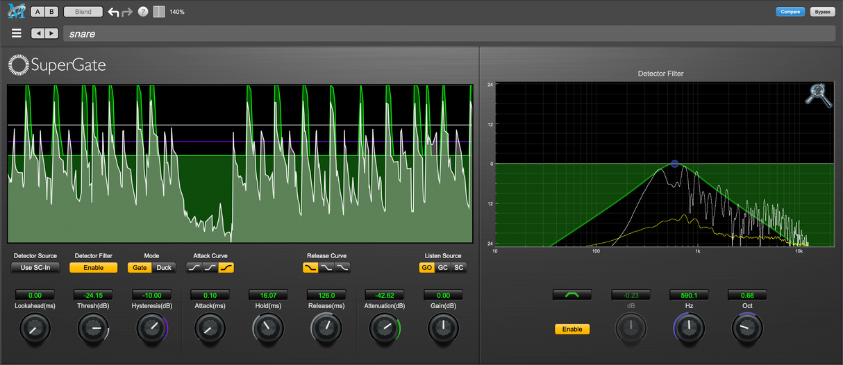This screenshot has height=365, width=843.
Task: Click the split panel layout icon
Action: (159, 12)
